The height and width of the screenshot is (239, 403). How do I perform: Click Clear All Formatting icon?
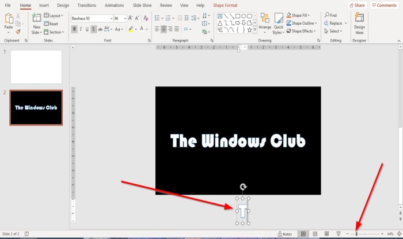146,18
